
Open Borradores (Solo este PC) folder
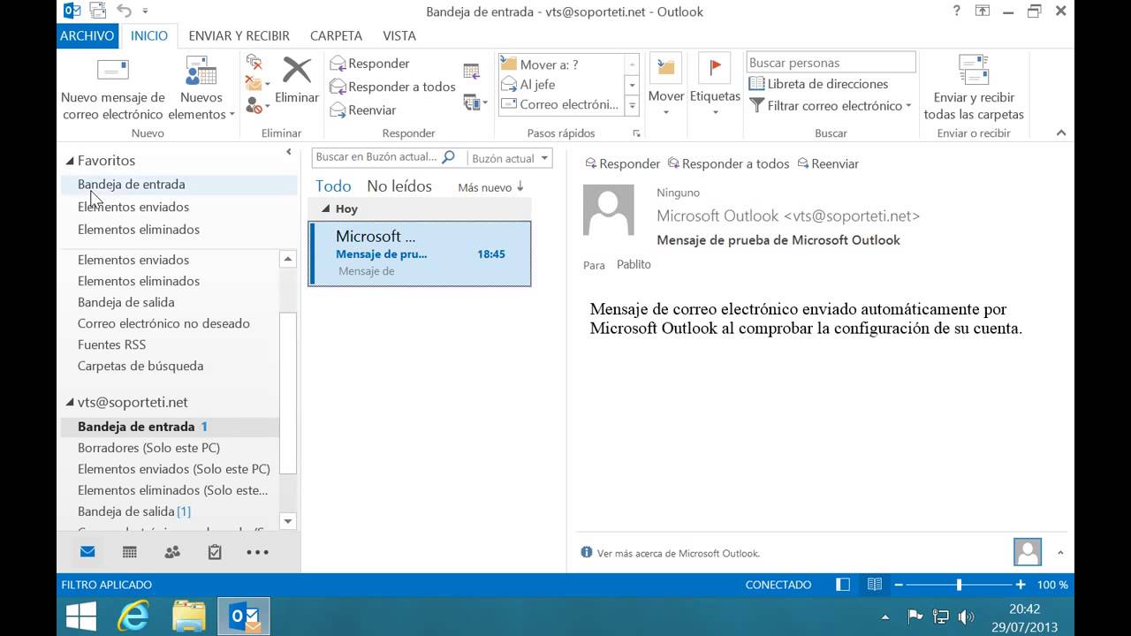coord(148,448)
